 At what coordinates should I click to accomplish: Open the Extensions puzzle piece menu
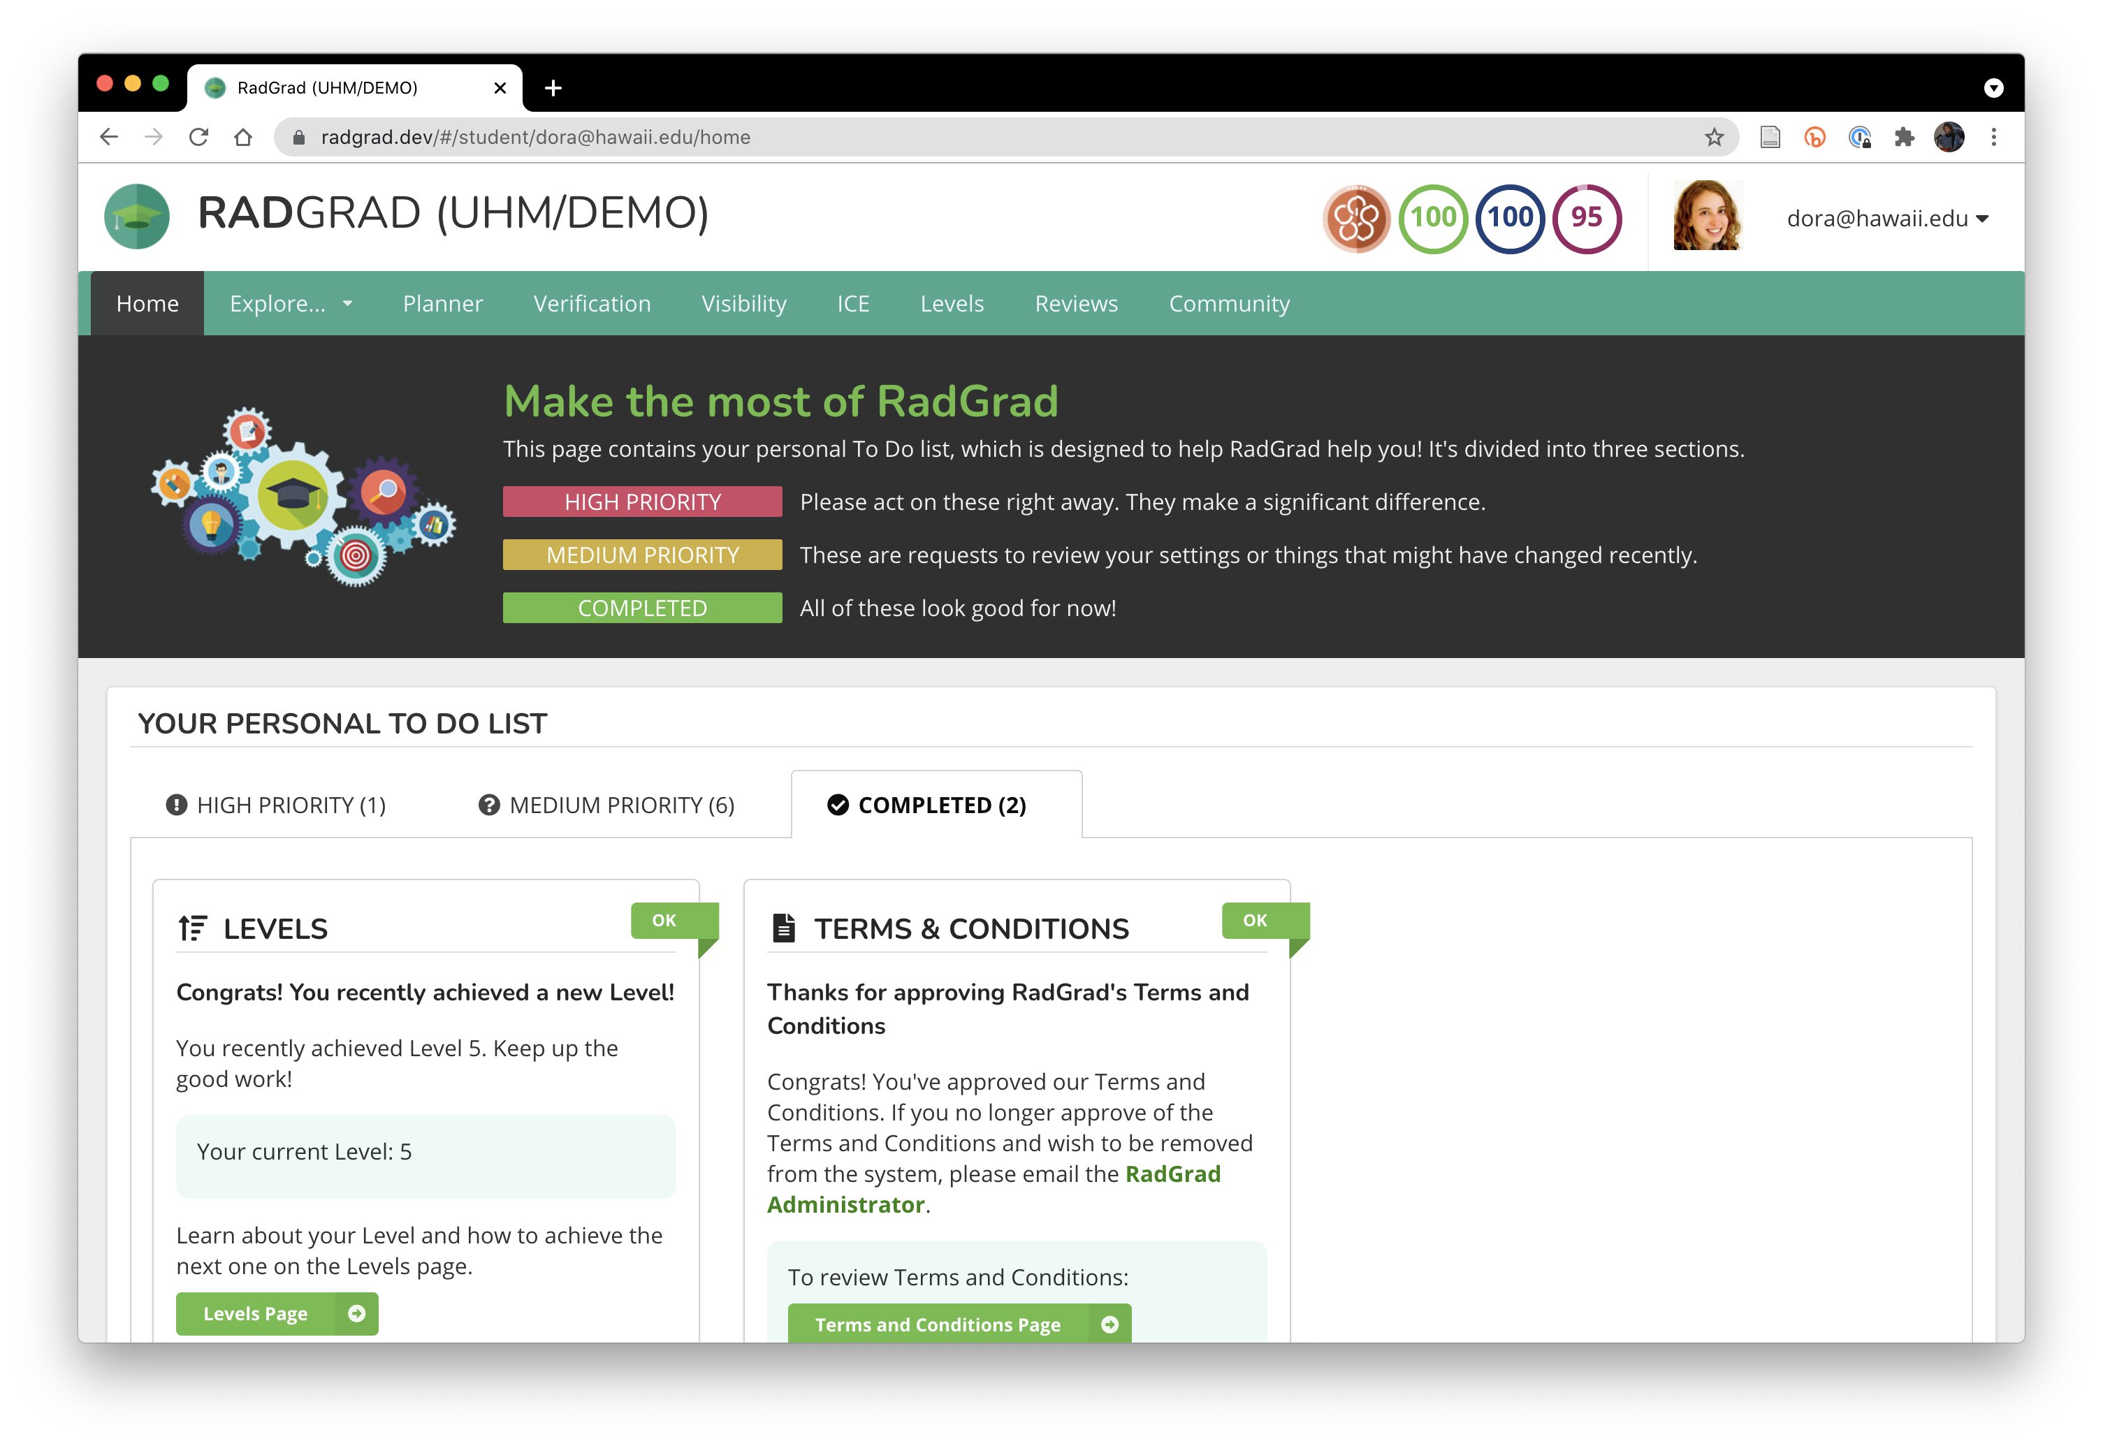pyautogui.click(x=1904, y=137)
